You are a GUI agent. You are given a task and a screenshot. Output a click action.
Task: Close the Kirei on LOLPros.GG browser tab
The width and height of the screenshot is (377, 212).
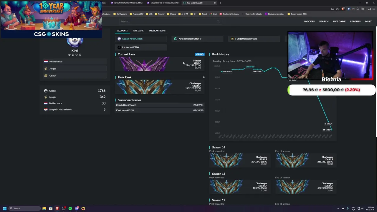[215, 3]
